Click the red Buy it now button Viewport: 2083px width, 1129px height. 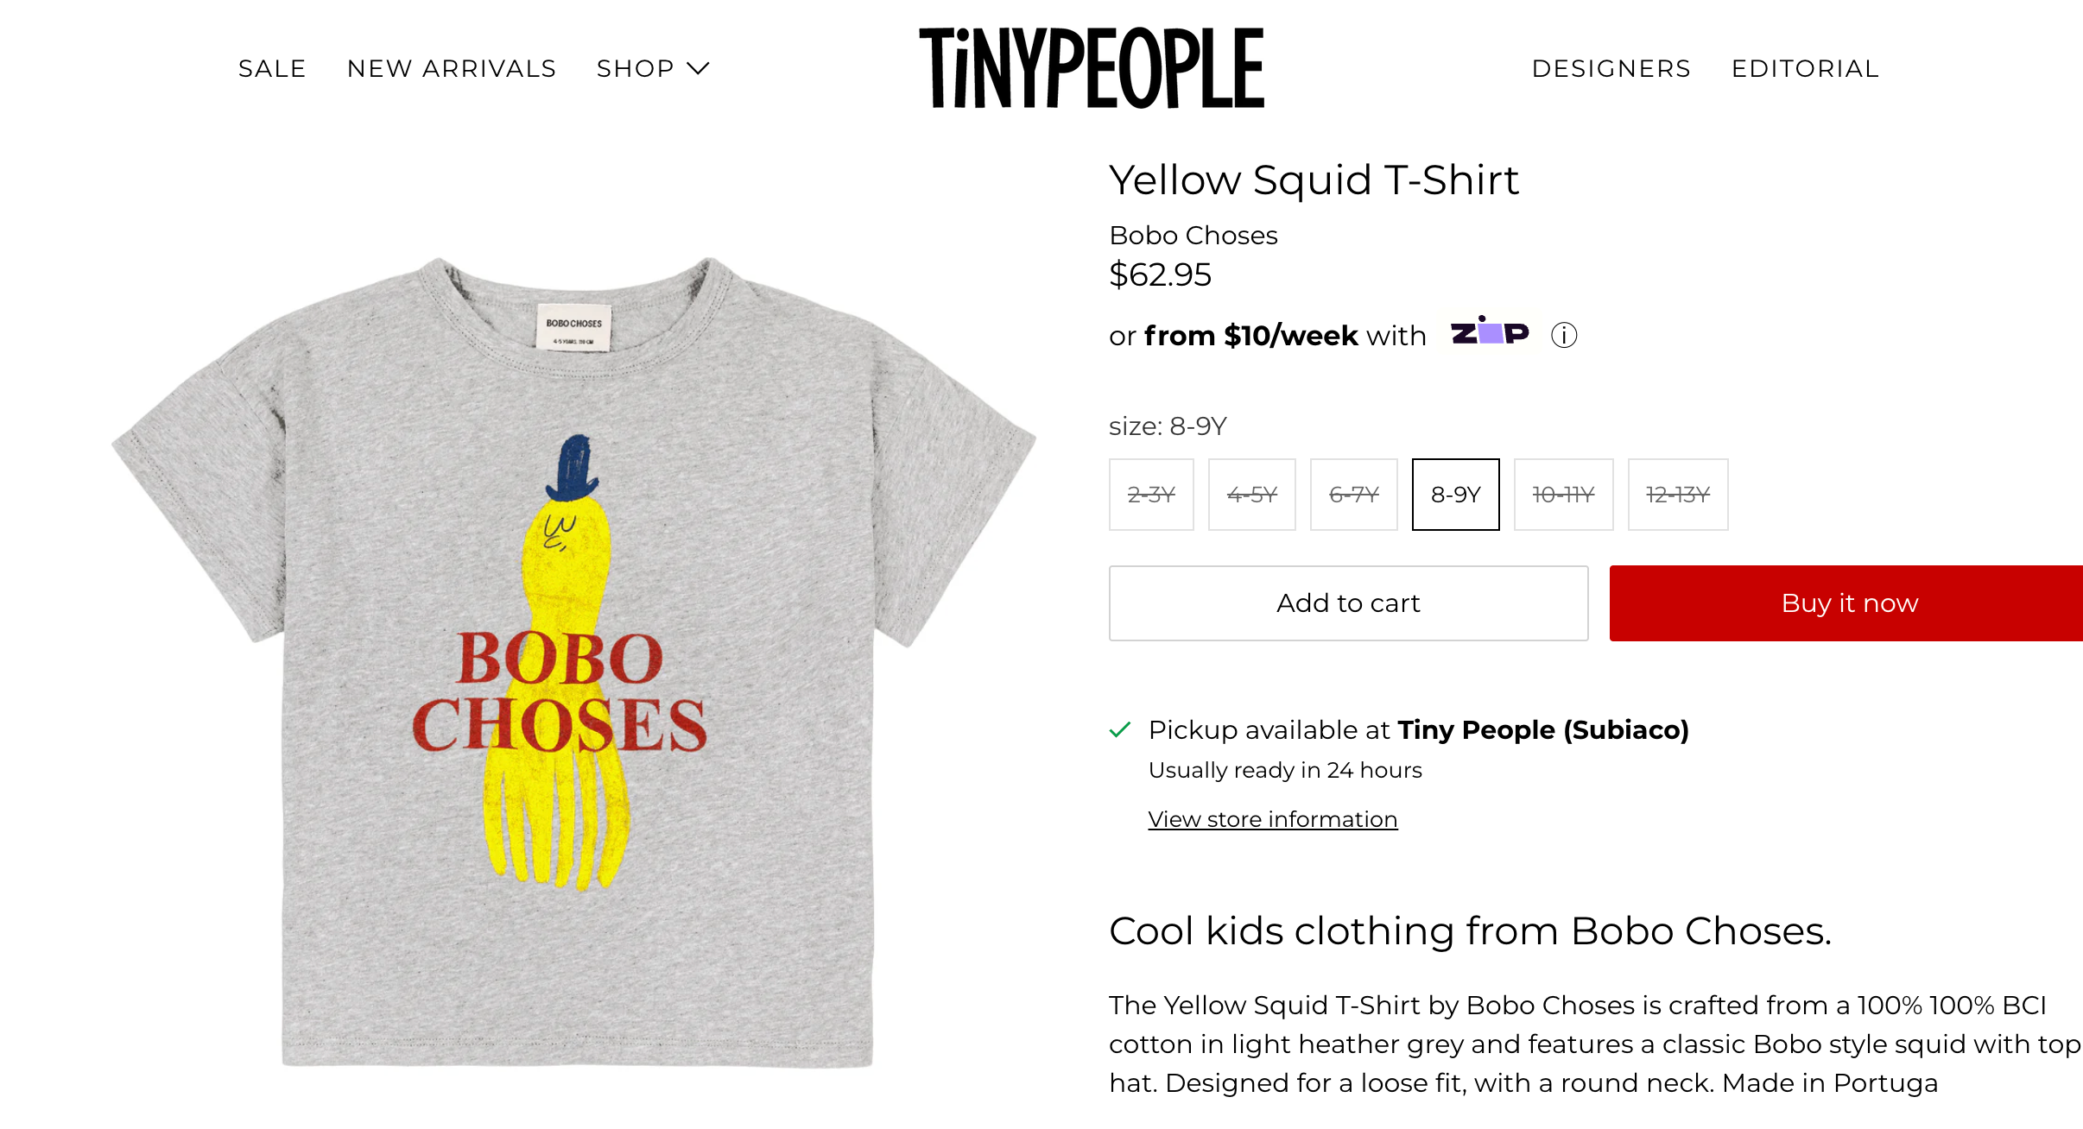(1846, 603)
